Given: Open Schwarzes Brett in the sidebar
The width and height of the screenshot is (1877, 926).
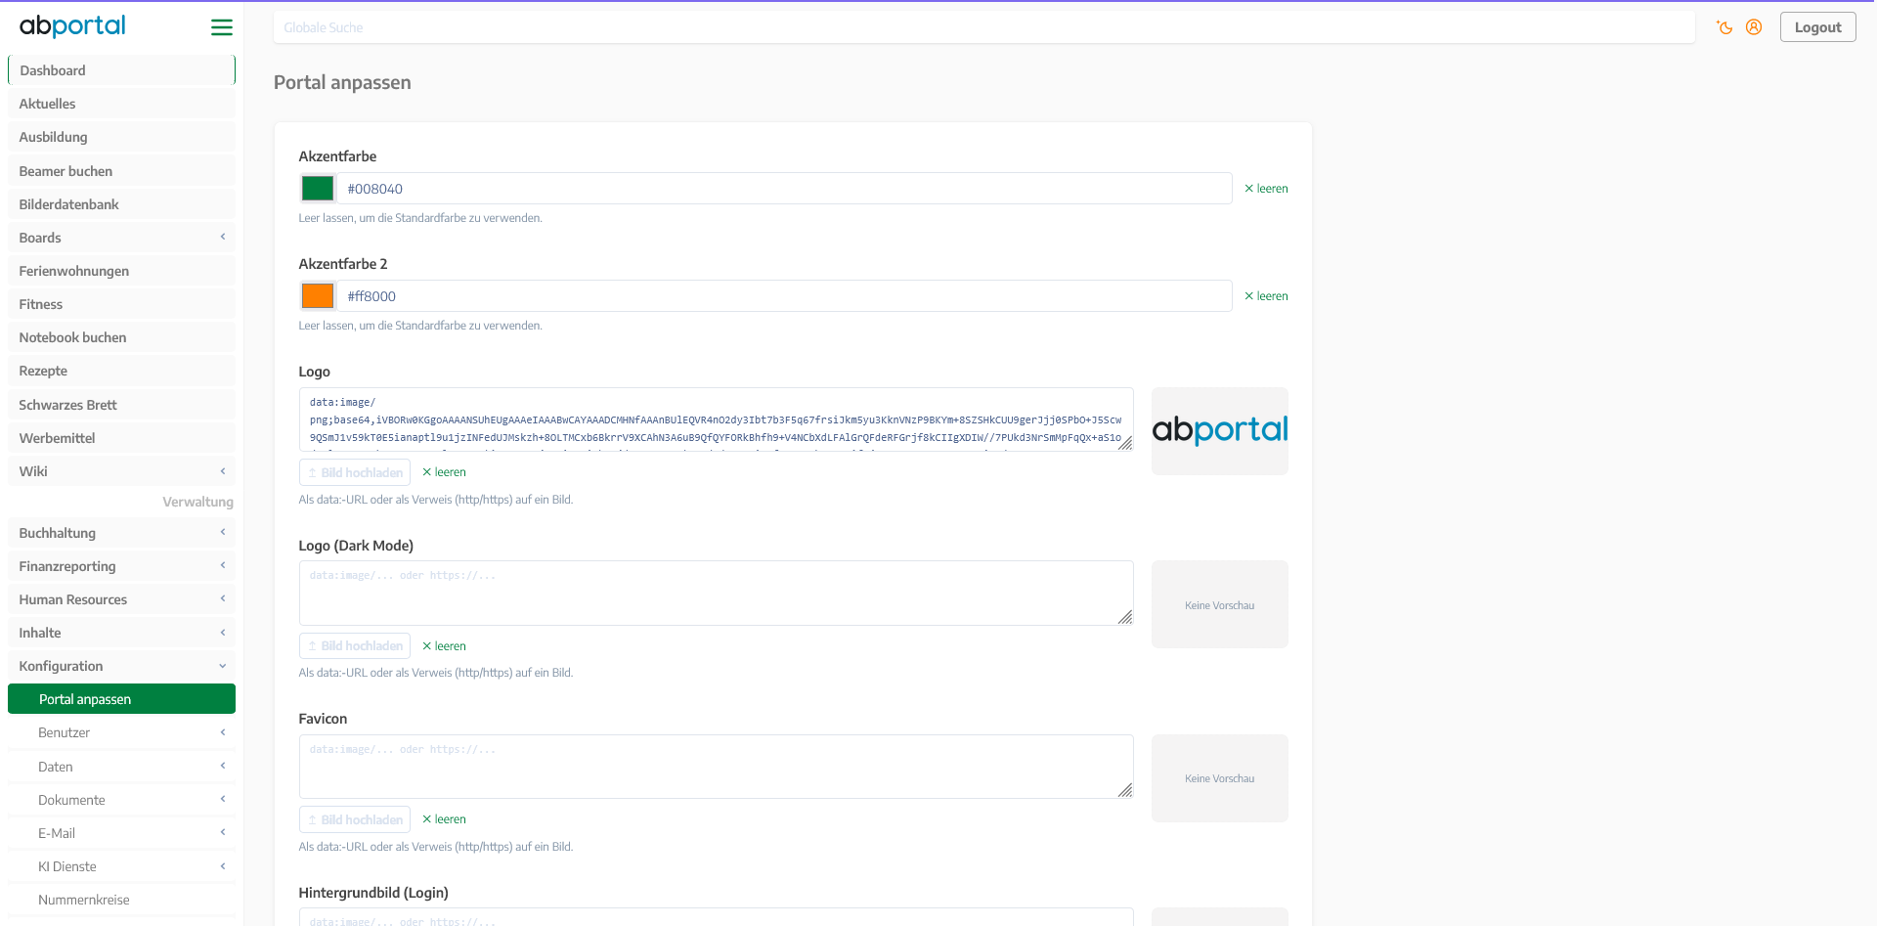Looking at the screenshot, I should (121, 405).
